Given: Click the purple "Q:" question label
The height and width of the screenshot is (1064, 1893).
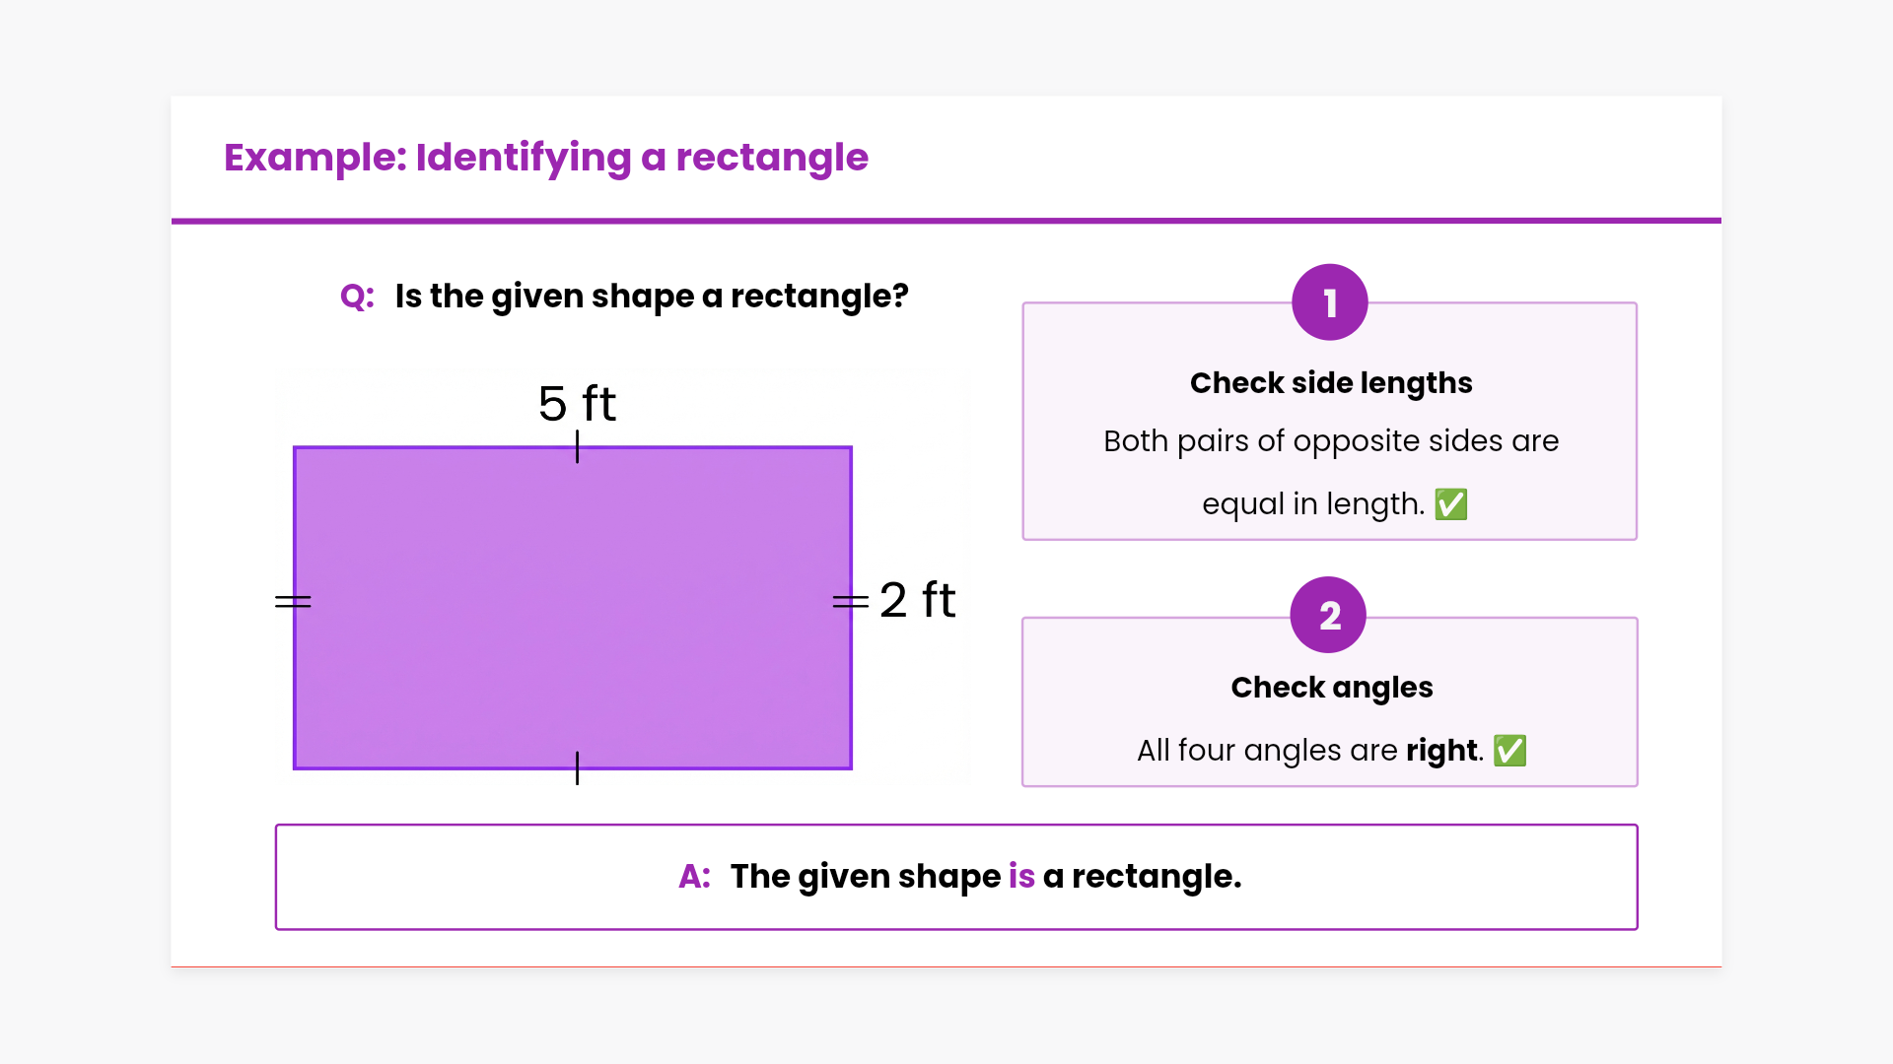Looking at the screenshot, I should click(x=357, y=297).
